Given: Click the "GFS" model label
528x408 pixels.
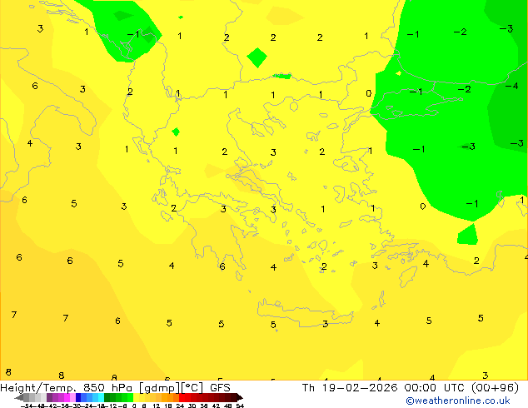Looking at the screenshot, I should 220,387.
